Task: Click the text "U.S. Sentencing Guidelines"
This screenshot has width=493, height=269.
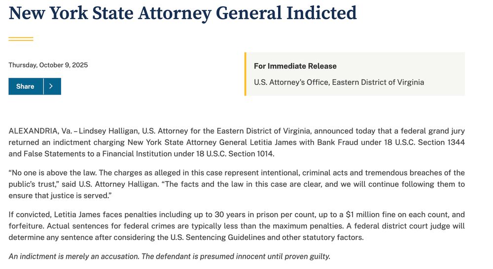Action: (217, 237)
